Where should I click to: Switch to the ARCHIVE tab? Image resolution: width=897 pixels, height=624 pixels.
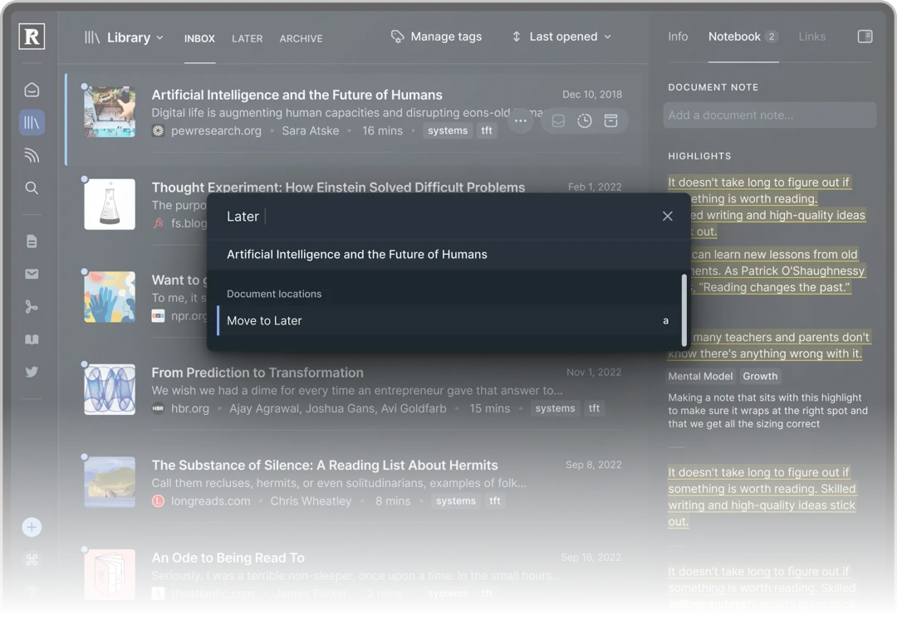click(301, 38)
